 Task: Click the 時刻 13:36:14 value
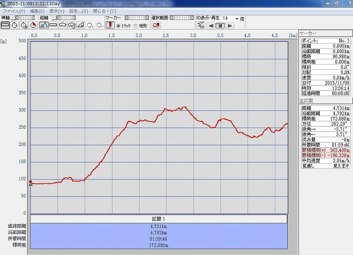point(341,88)
